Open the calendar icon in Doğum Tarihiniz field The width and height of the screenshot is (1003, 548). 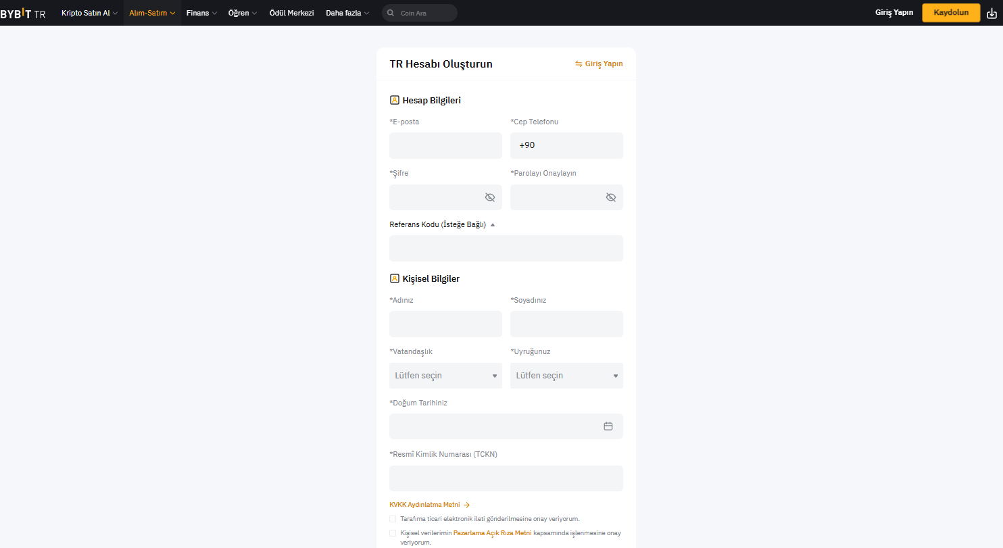click(x=608, y=426)
